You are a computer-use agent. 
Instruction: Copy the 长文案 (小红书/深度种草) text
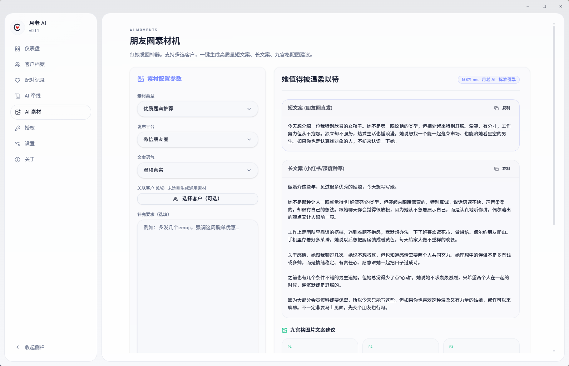[502, 169]
